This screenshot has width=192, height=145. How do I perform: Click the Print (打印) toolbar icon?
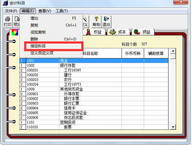click(8, 19)
